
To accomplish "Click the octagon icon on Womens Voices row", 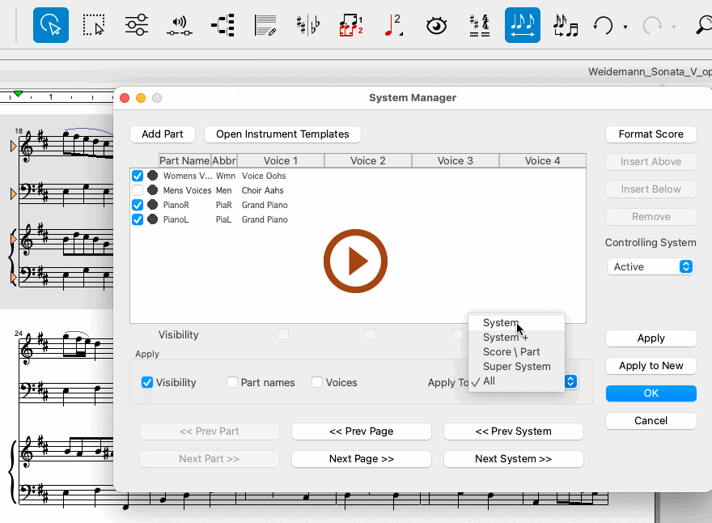I will coord(153,176).
